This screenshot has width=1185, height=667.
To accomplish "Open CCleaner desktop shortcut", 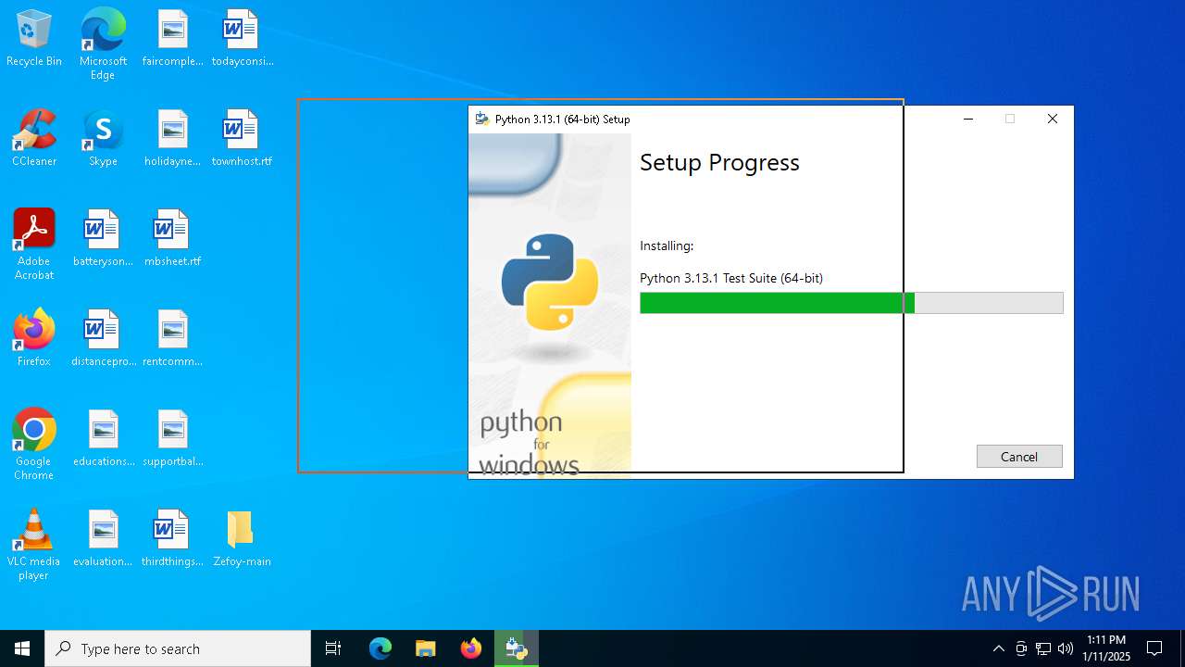I will click(34, 139).
